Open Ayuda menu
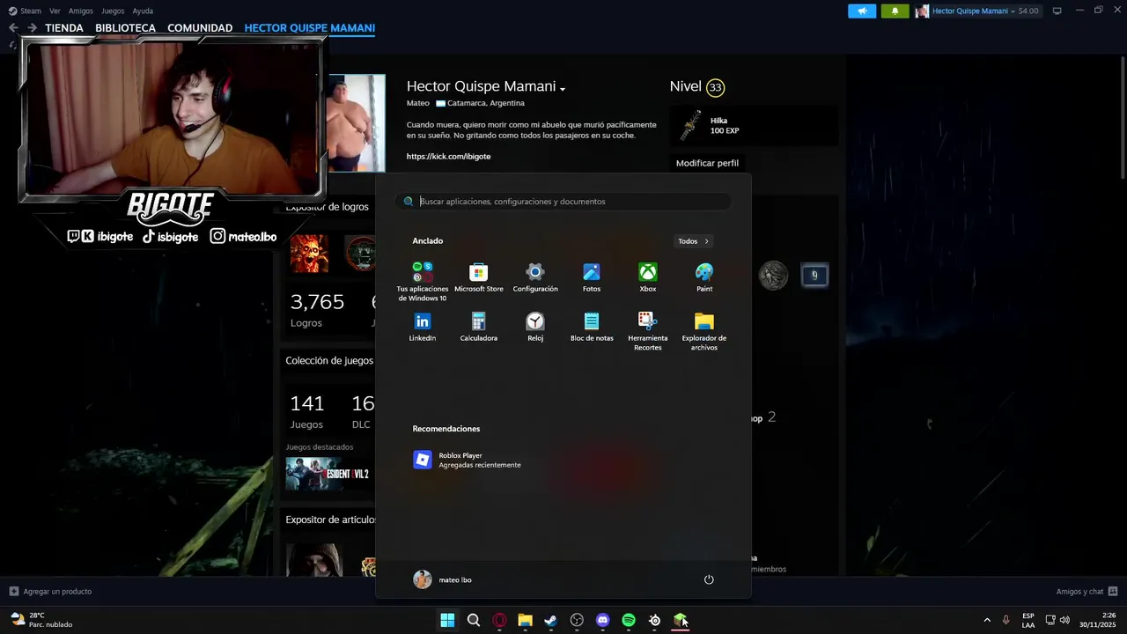Screen dimensions: 1127x634 click(x=143, y=11)
